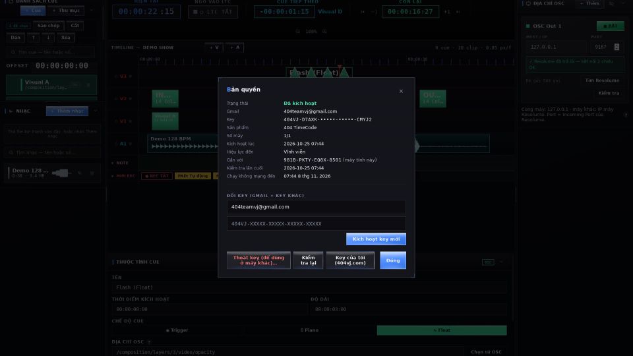
Task: Click Chọn từ OSC button
Action: click(x=486, y=352)
